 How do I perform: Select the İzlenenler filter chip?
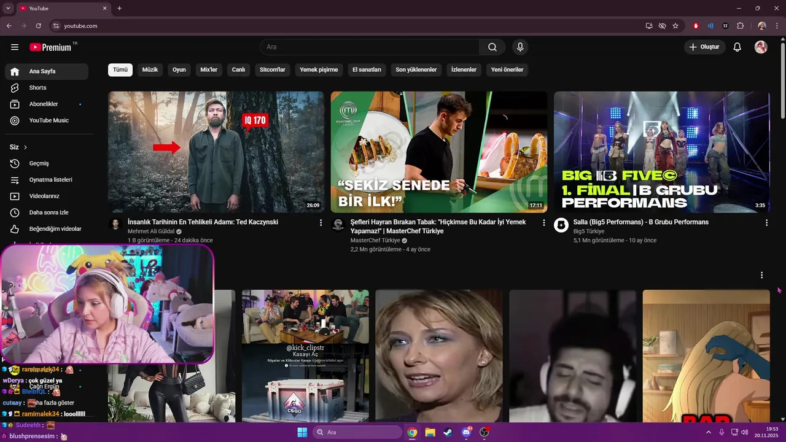464,70
